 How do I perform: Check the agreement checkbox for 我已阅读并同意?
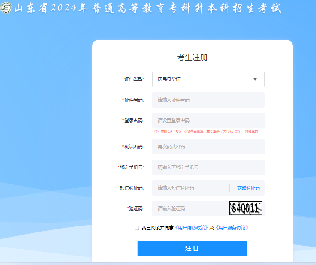[x=137, y=228]
